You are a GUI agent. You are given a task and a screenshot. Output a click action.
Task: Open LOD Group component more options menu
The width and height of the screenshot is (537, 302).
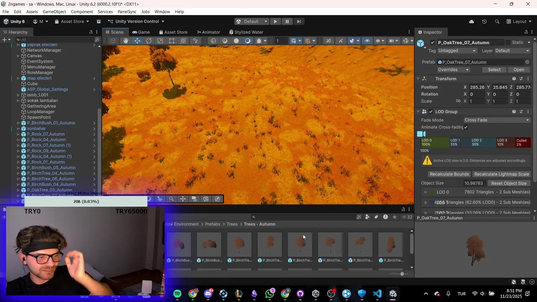(528, 112)
